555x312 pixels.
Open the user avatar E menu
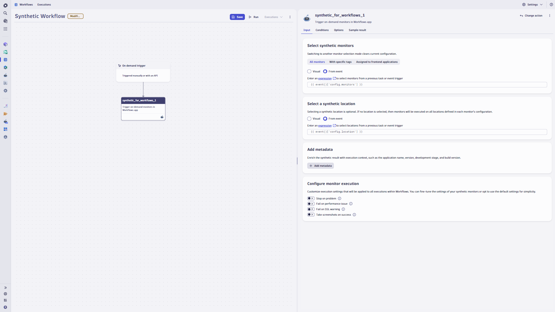click(5, 307)
